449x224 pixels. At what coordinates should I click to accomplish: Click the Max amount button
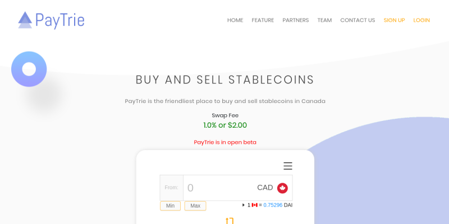195,206
